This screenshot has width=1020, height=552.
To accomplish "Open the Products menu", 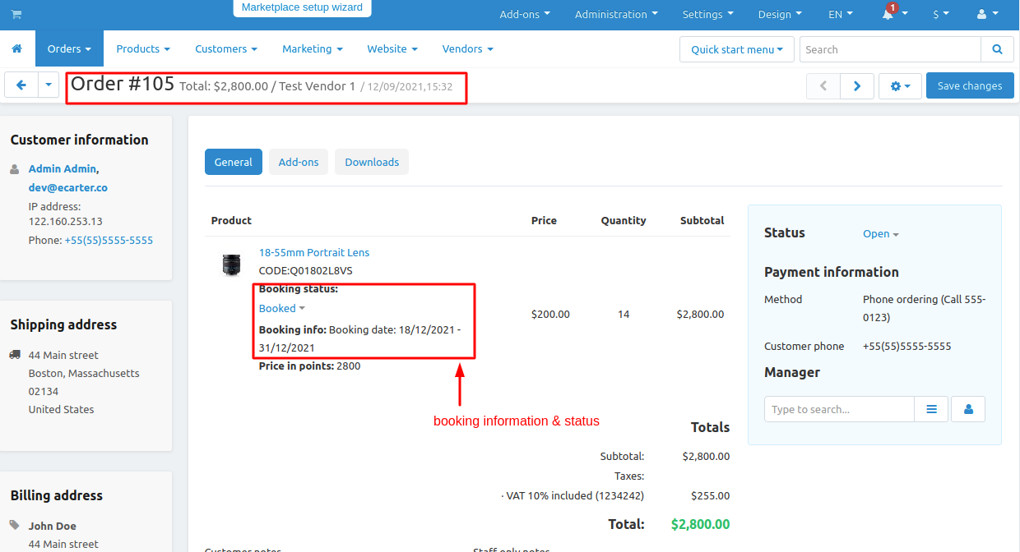I will (143, 49).
